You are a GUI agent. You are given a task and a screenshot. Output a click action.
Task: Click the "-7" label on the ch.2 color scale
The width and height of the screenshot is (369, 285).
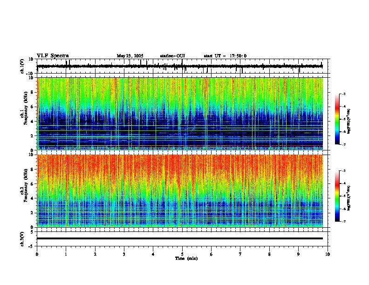pyautogui.click(x=344, y=222)
